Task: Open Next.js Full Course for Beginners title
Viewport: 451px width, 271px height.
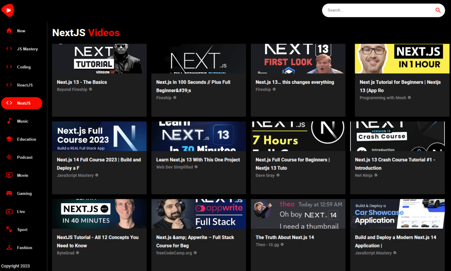Action: 292,163
